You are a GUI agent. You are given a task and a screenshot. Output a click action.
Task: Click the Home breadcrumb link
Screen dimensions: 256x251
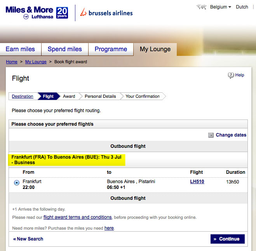12,62
